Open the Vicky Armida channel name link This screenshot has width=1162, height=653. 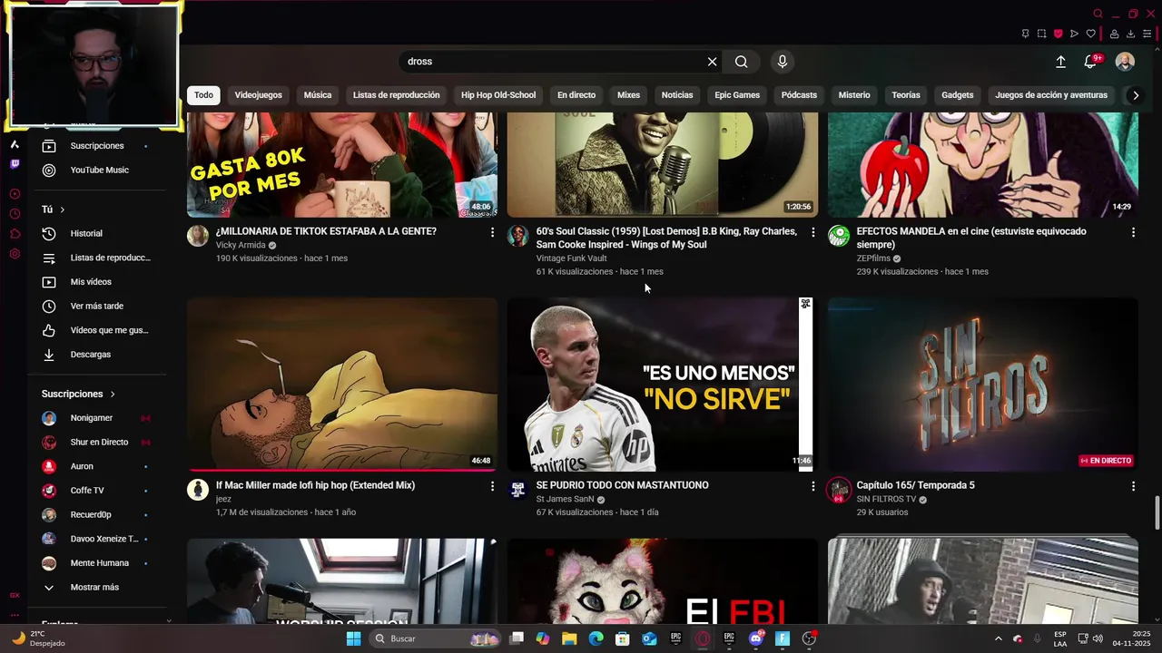[241, 245]
